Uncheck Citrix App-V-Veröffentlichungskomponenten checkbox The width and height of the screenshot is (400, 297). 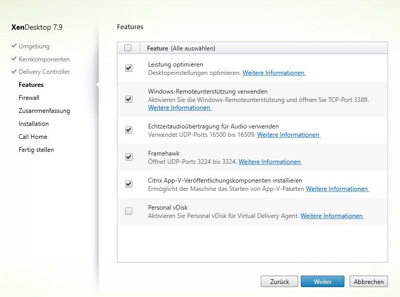coord(129,184)
